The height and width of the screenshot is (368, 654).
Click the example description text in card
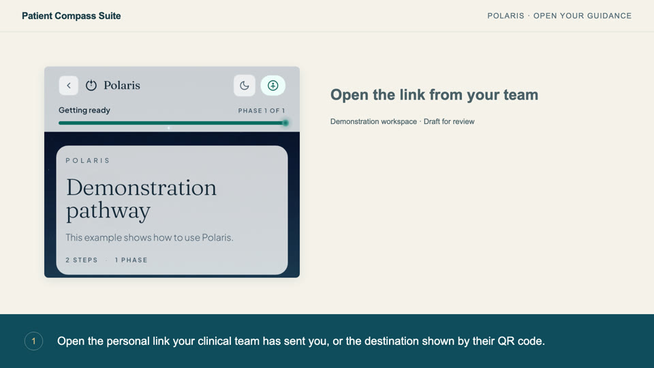coord(149,237)
